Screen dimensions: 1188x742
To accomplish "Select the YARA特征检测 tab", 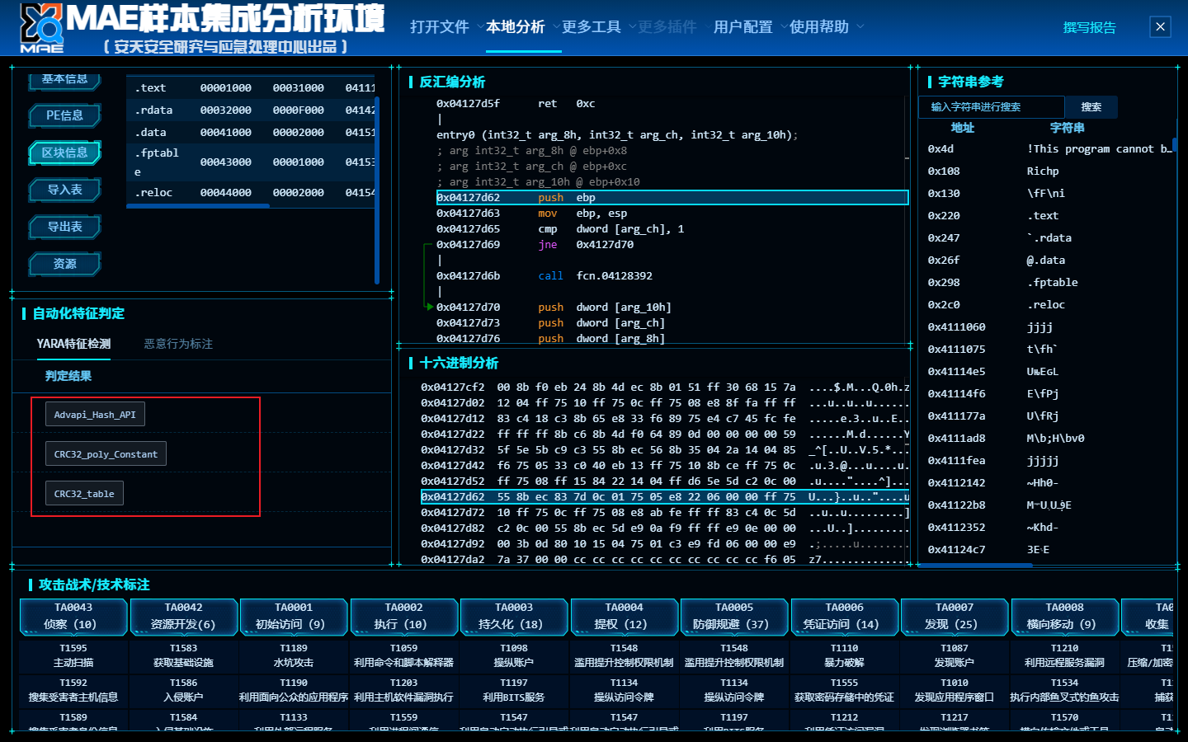I will tap(73, 344).
